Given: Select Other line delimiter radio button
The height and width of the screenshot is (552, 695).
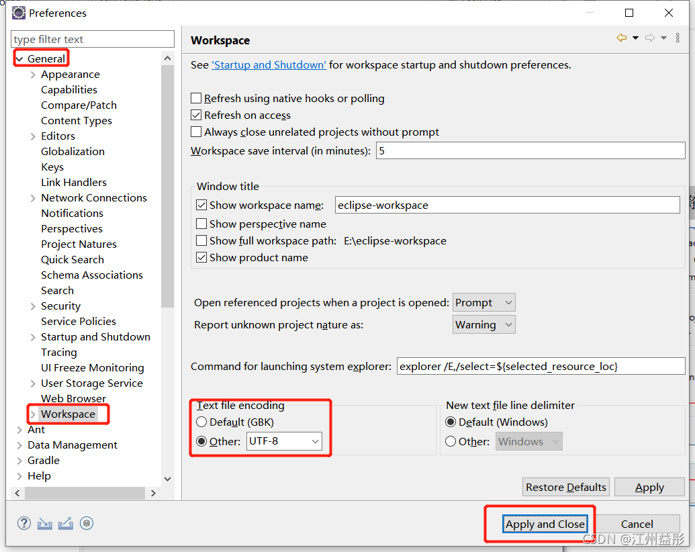Looking at the screenshot, I should click(x=451, y=441).
